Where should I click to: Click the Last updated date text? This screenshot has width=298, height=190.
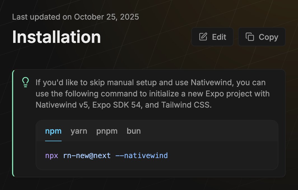(x=75, y=17)
